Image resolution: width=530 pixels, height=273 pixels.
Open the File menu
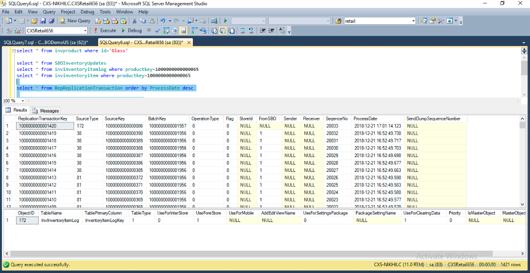point(6,12)
